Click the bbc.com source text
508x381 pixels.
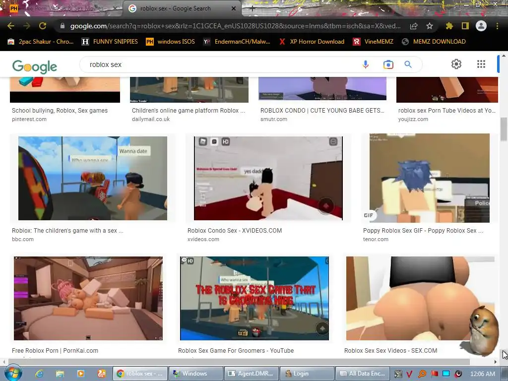[23, 239]
